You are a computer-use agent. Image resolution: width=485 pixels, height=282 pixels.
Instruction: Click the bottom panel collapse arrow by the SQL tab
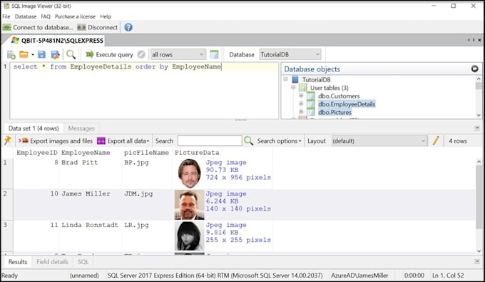click(477, 262)
